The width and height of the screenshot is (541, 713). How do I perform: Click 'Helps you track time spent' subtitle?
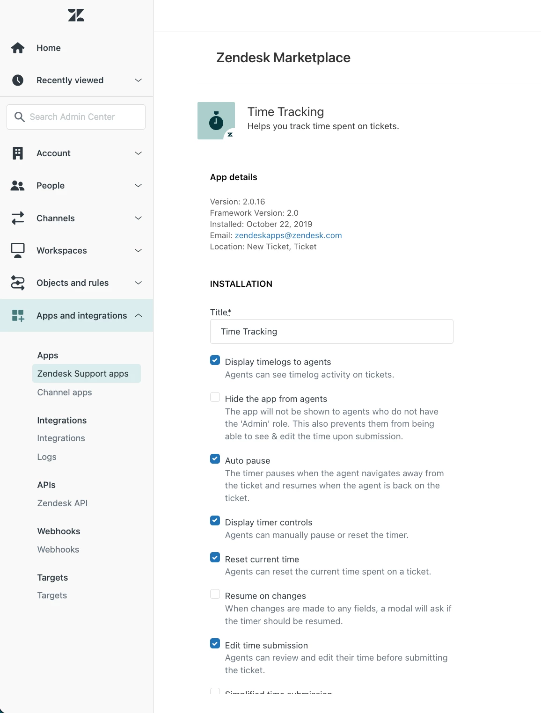point(323,126)
